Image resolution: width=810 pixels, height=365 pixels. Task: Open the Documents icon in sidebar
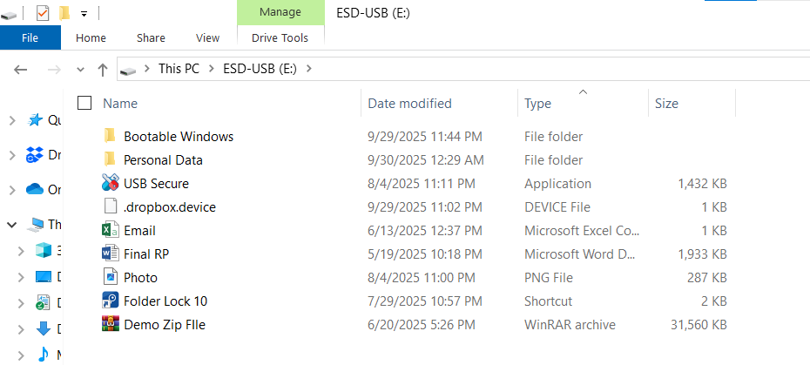(x=43, y=303)
